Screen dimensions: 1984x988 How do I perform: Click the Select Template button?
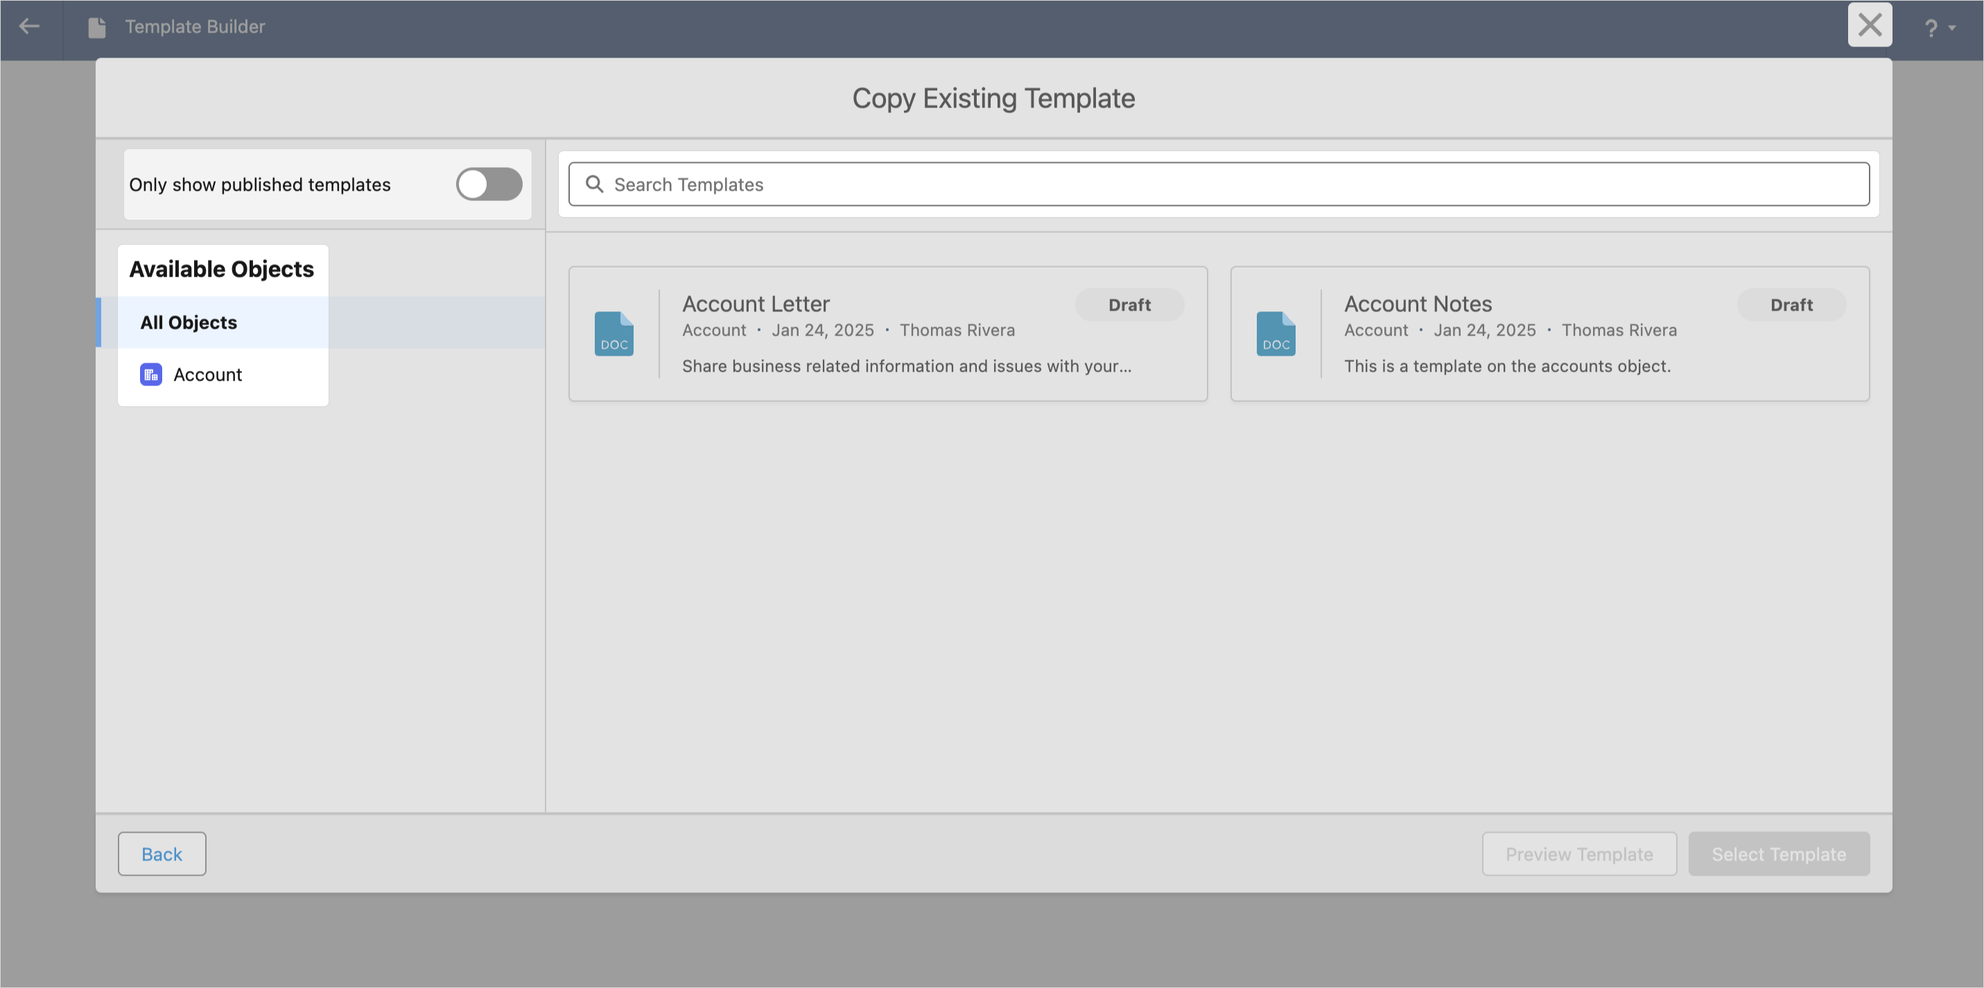1779,853
